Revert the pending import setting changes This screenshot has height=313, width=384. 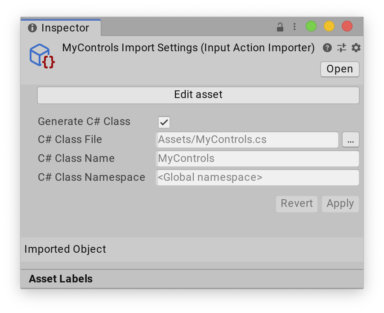pos(296,204)
